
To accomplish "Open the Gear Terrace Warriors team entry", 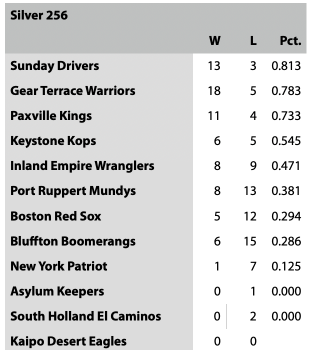I will [72, 91].
